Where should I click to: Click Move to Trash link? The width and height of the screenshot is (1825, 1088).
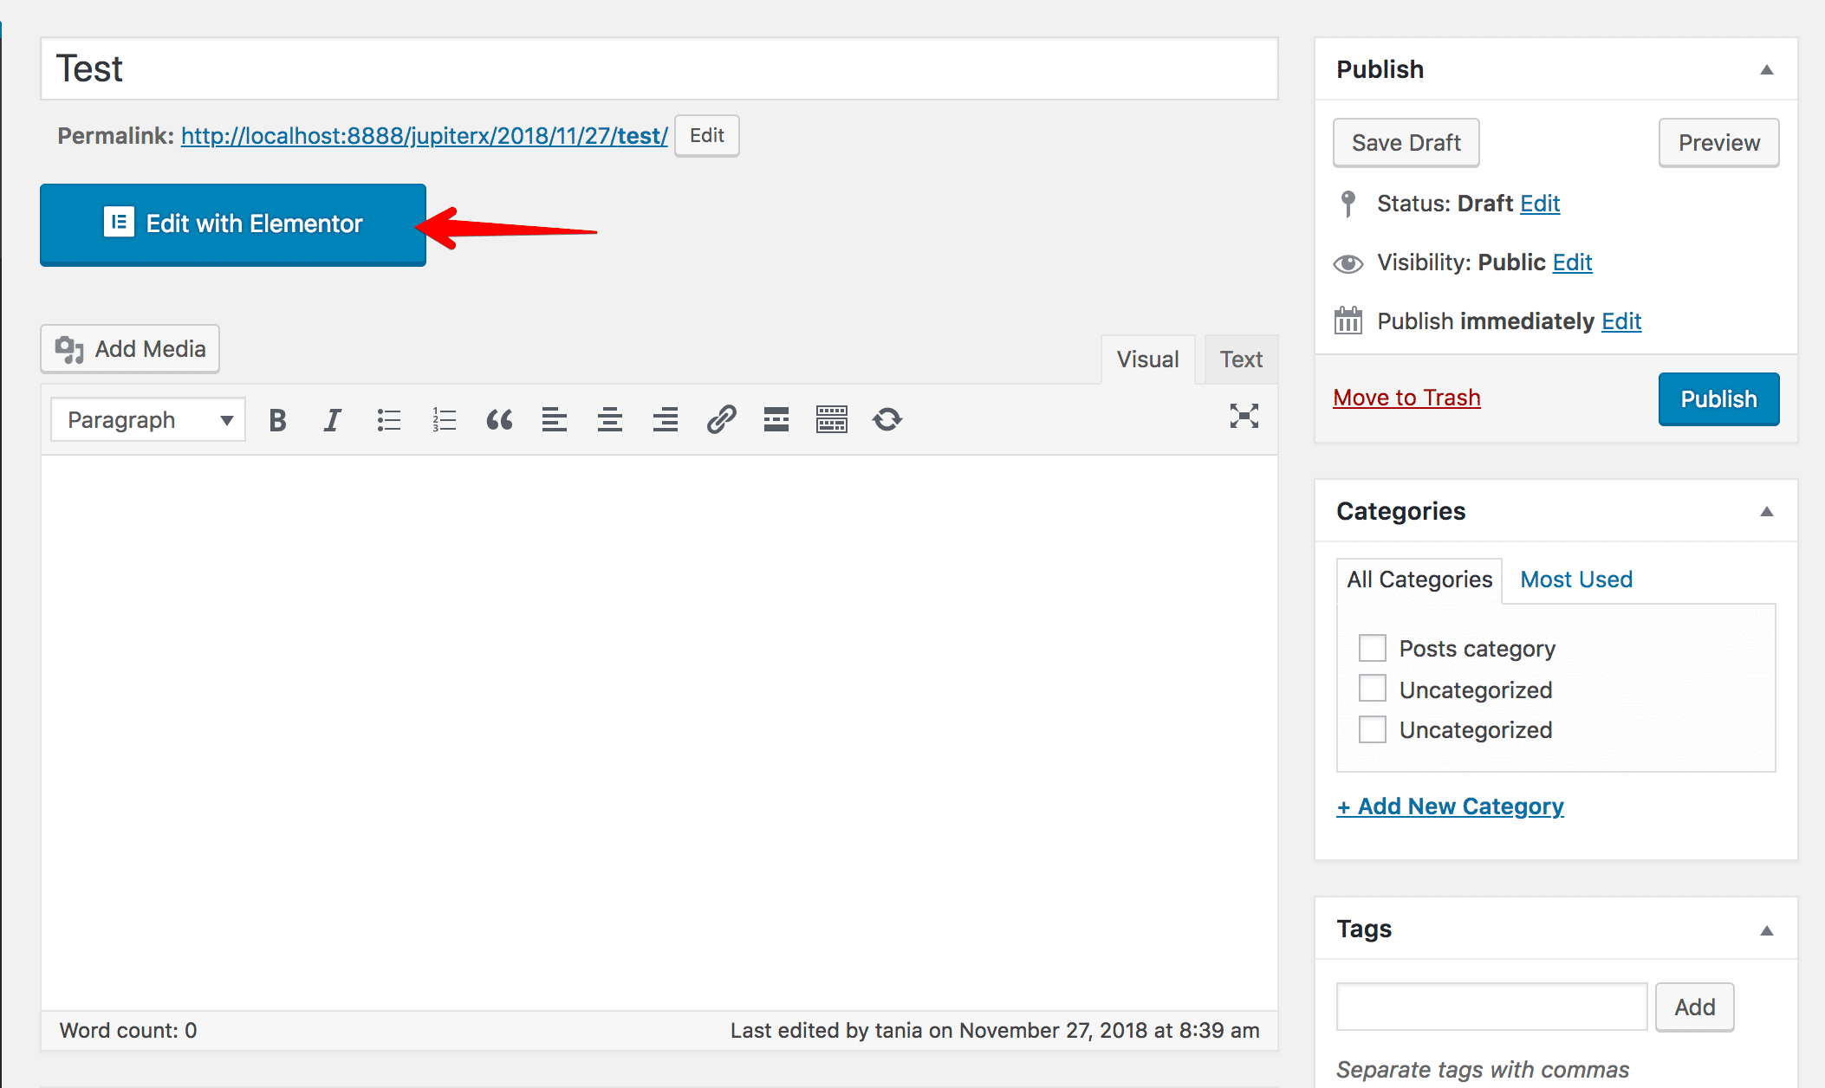1406,398
